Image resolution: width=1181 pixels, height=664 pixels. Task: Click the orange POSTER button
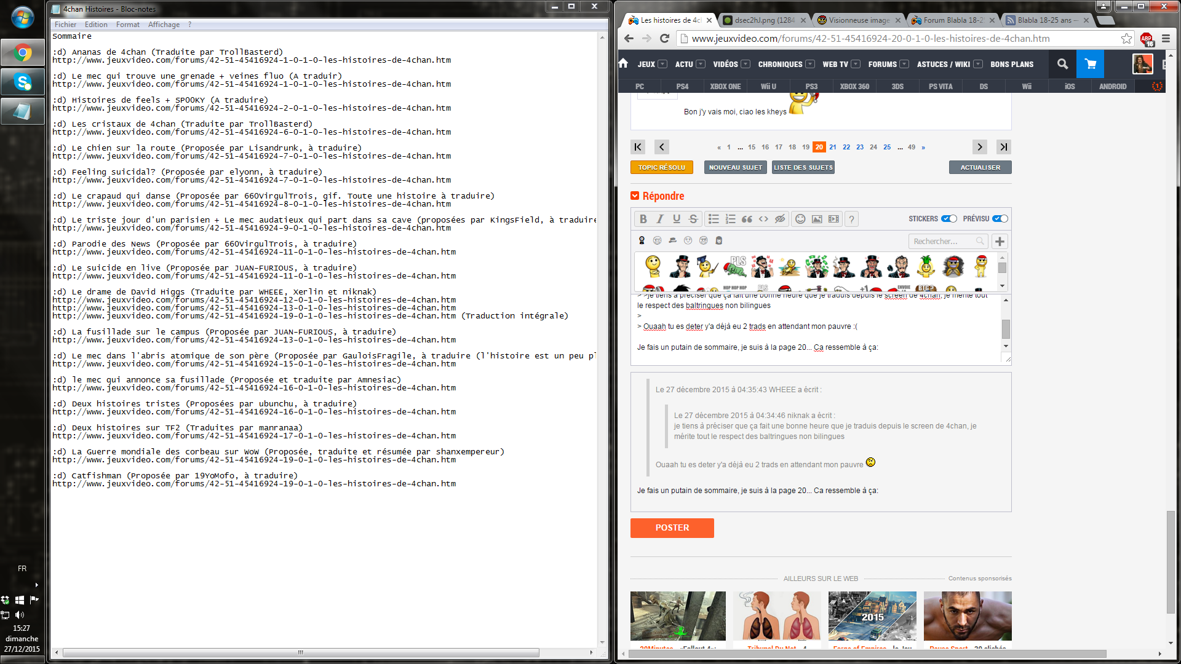click(x=672, y=528)
